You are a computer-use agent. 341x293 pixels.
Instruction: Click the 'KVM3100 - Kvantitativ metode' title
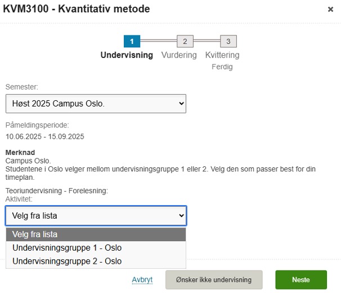tap(77, 9)
